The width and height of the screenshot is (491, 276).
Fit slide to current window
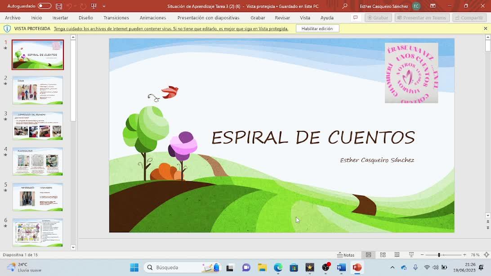click(x=487, y=255)
